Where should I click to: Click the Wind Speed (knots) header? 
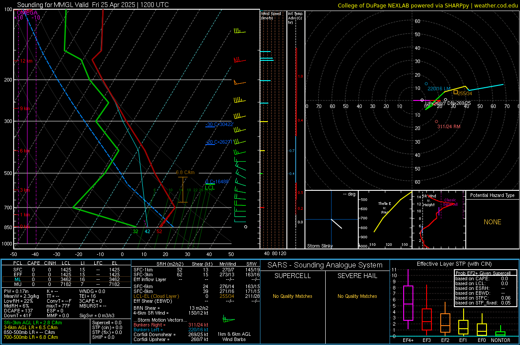(271, 15)
